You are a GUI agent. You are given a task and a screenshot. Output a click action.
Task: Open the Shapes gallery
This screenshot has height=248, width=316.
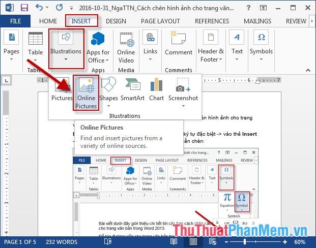click(x=108, y=91)
